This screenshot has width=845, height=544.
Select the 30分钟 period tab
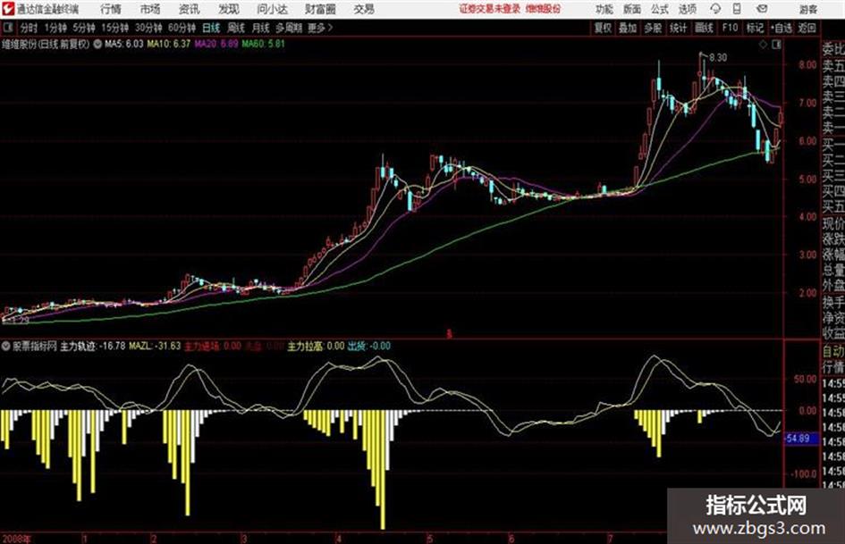click(148, 28)
